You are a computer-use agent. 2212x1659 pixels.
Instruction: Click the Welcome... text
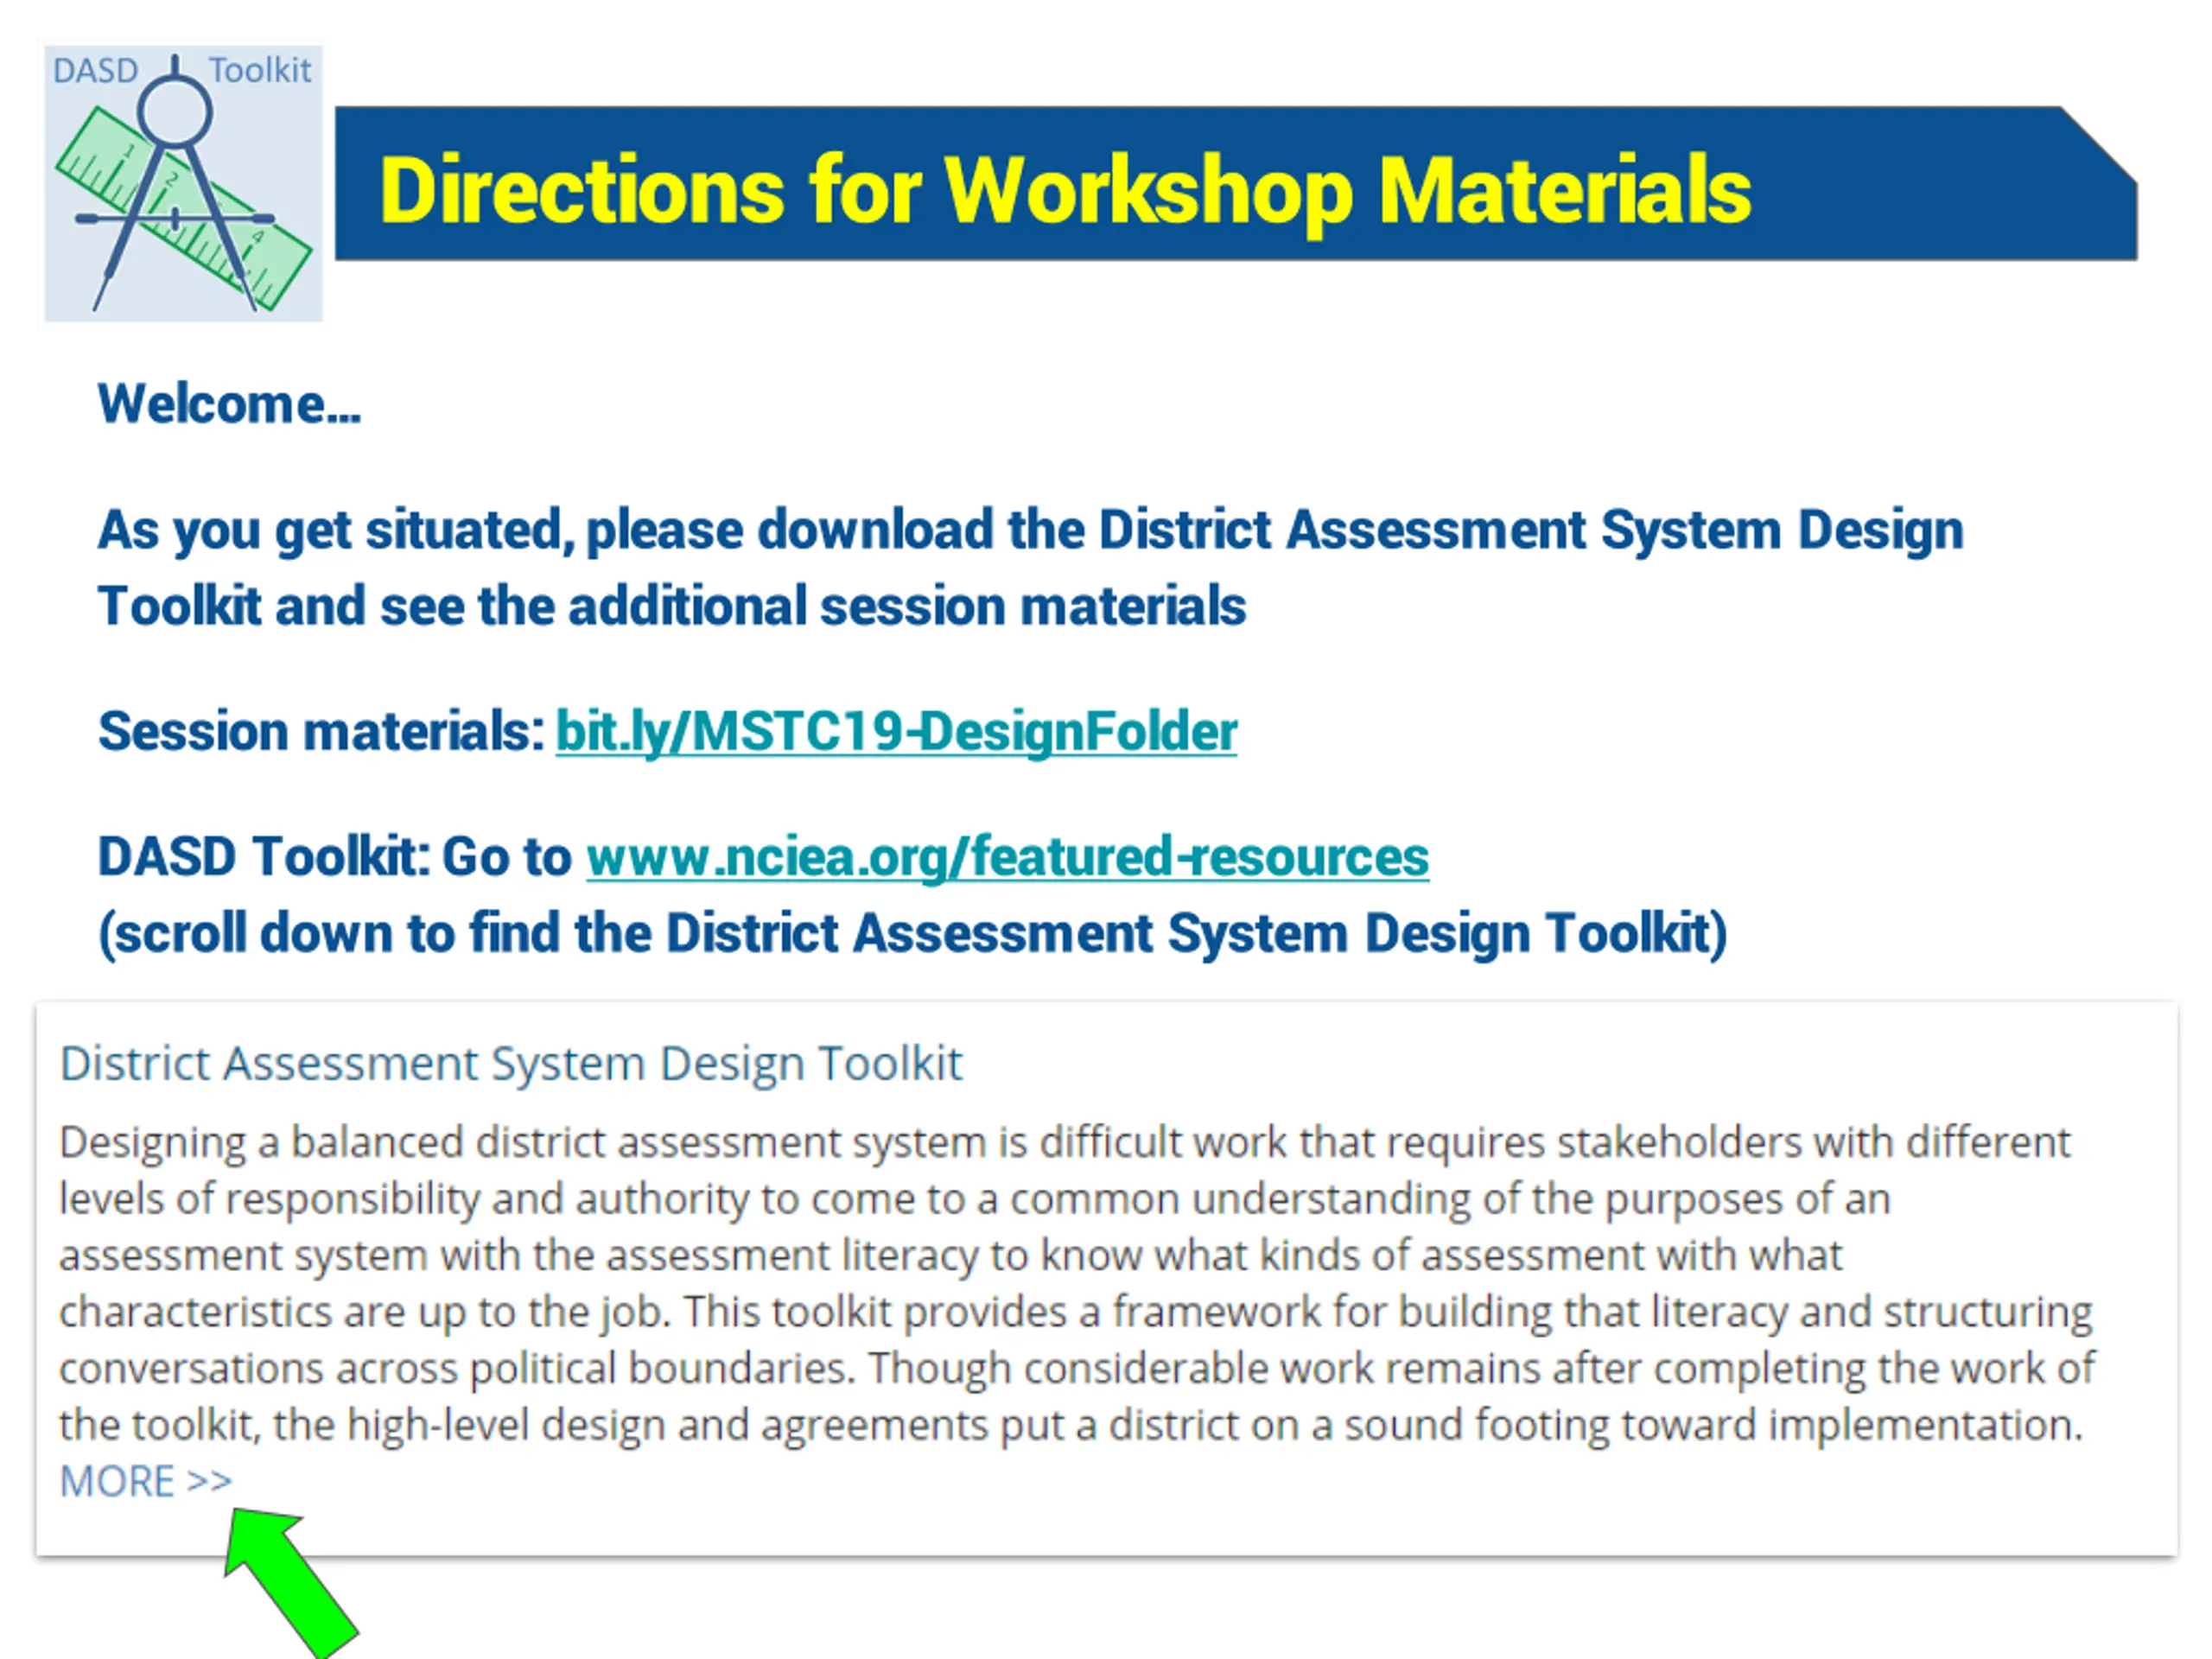click(229, 404)
